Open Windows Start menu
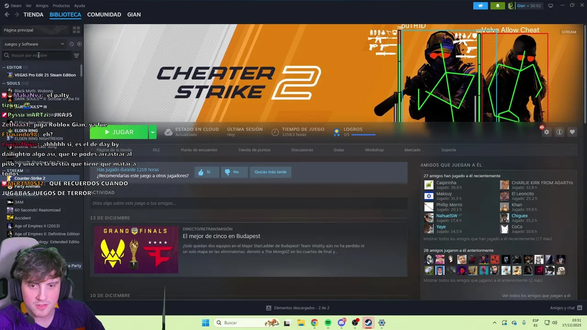 click(x=205, y=323)
